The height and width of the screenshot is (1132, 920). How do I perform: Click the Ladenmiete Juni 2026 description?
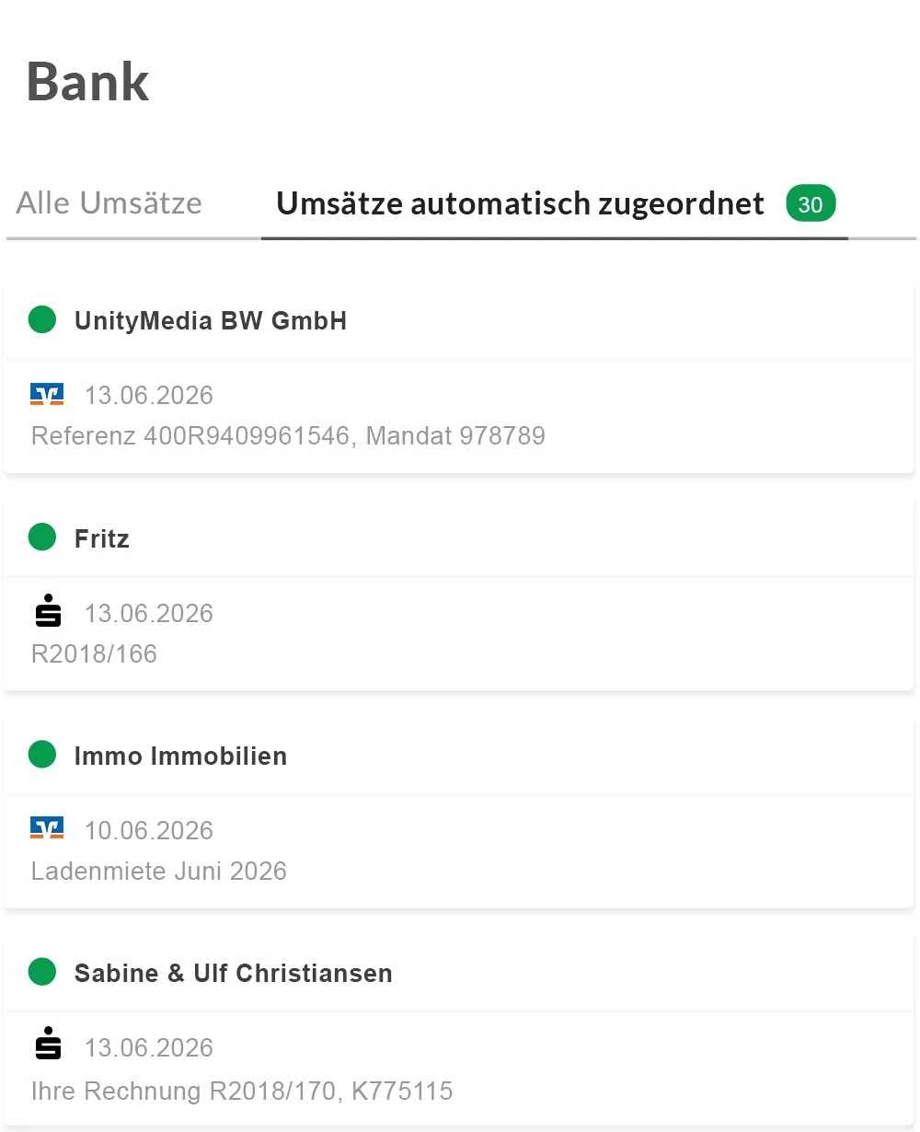(x=159, y=871)
